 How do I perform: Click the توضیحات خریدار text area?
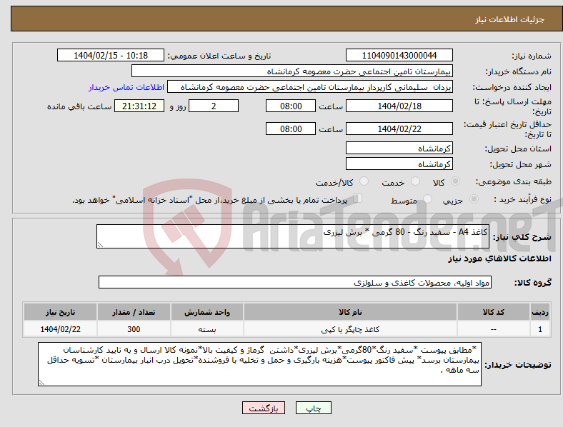[259, 364]
